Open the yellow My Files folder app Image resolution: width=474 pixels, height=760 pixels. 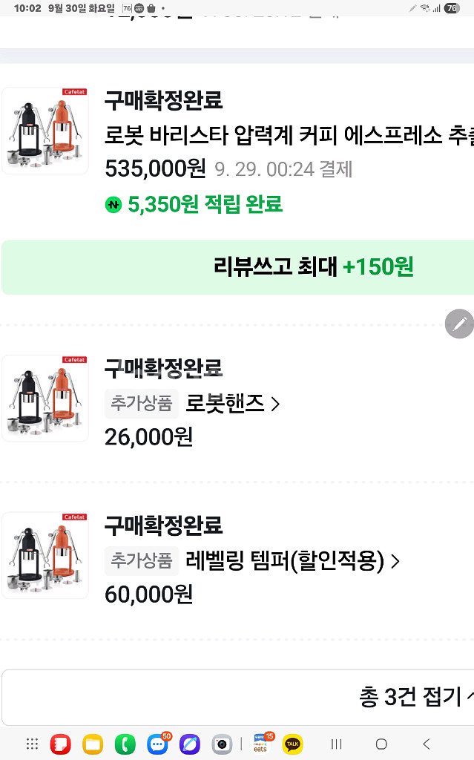tap(93, 744)
